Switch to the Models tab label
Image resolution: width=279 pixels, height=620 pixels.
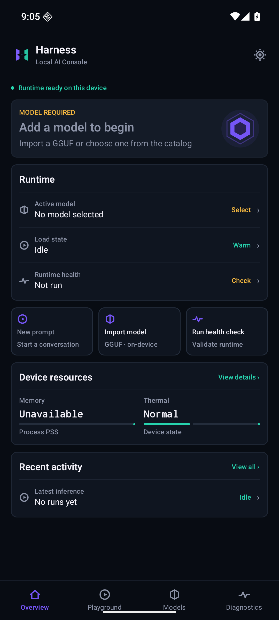(174, 607)
